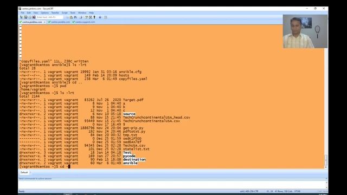Viewport: 347px width, 195px height.
Task: Click the terminal vertical scrollbar thumb
Action: [326, 160]
